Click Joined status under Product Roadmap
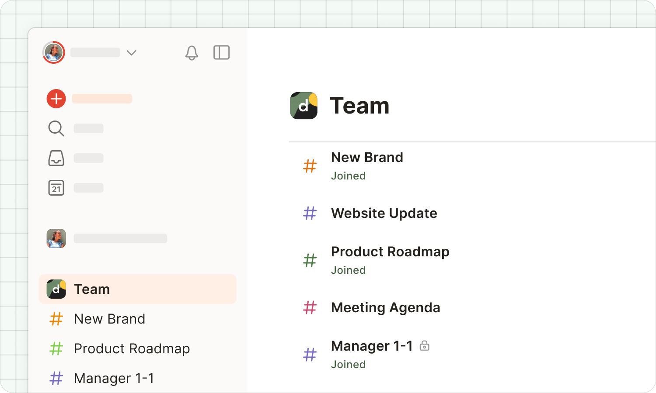656x393 pixels. coord(348,270)
